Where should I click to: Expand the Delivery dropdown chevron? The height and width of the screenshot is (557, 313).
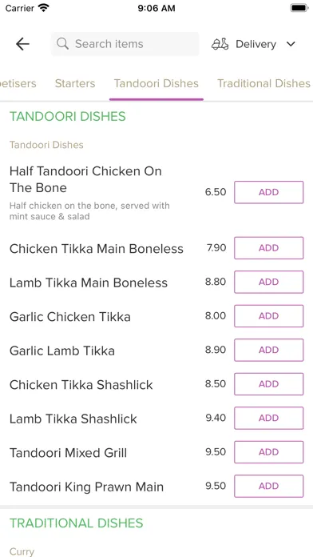(x=291, y=44)
